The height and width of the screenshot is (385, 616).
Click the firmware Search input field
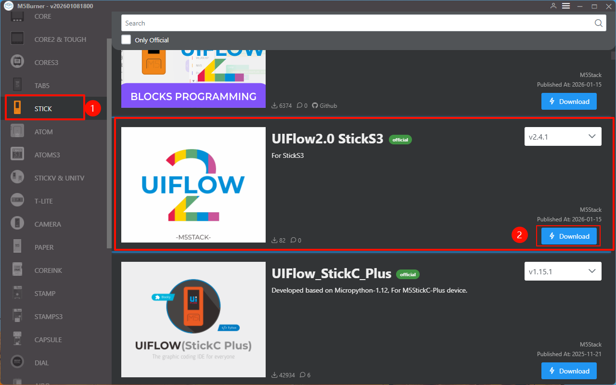pos(356,23)
